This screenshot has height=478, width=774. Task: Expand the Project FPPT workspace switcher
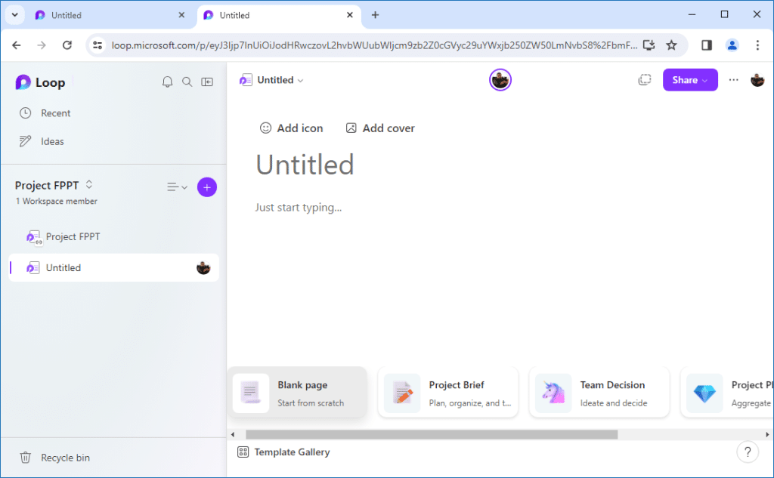pos(88,185)
